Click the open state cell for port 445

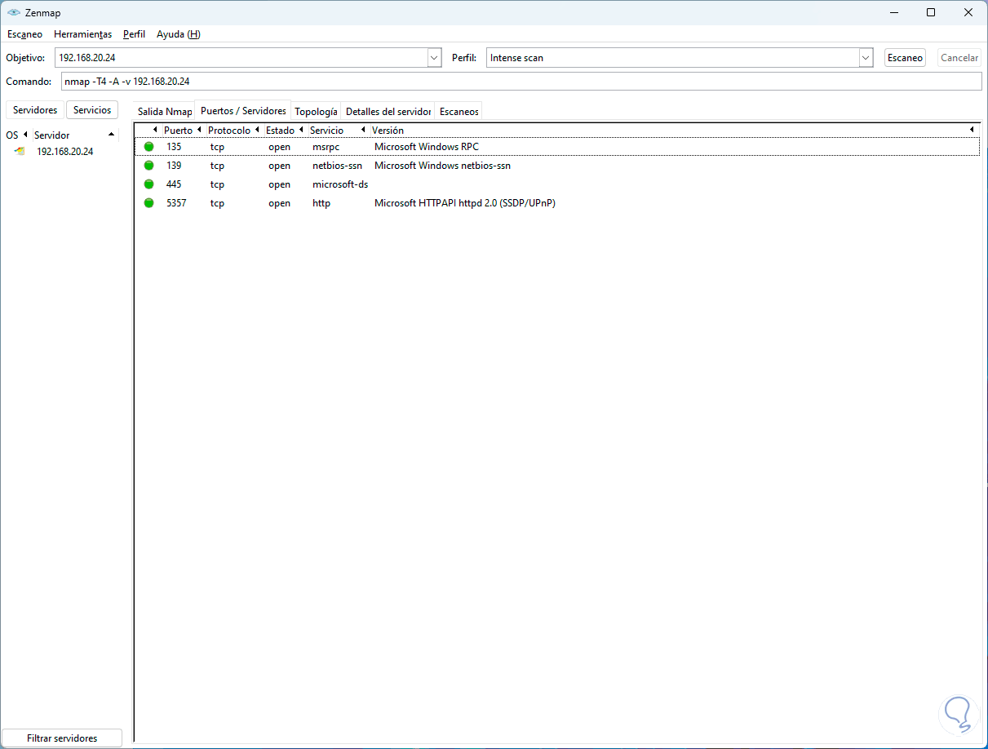pos(279,184)
